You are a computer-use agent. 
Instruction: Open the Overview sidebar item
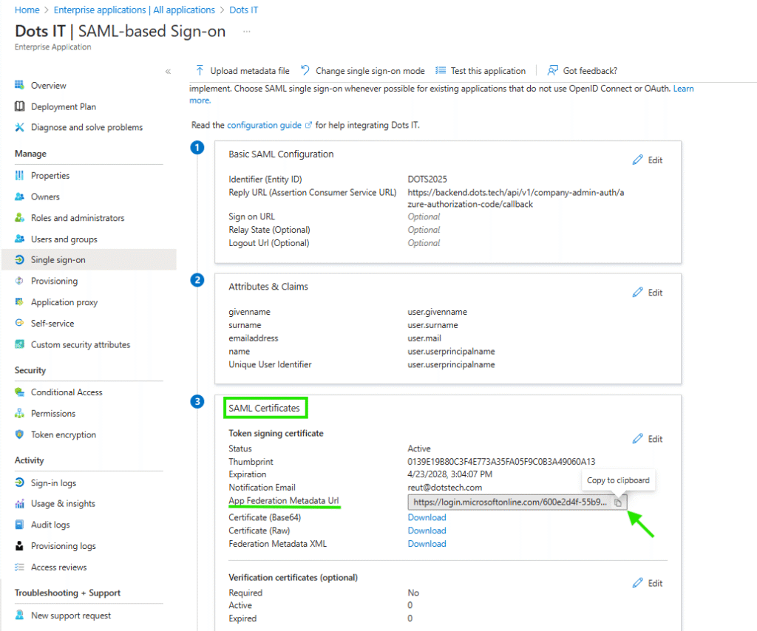tap(48, 86)
